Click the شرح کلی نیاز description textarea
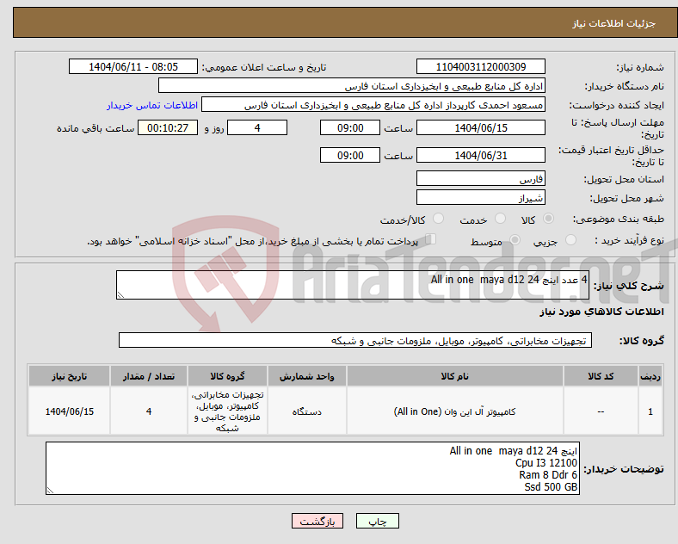This screenshot has height=544, width=678. pyautogui.click(x=353, y=285)
